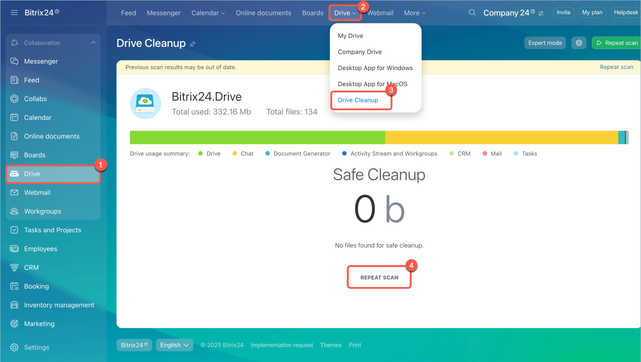Open the English language dropdown
This screenshot has height=362, width=641.
[174, 345]
